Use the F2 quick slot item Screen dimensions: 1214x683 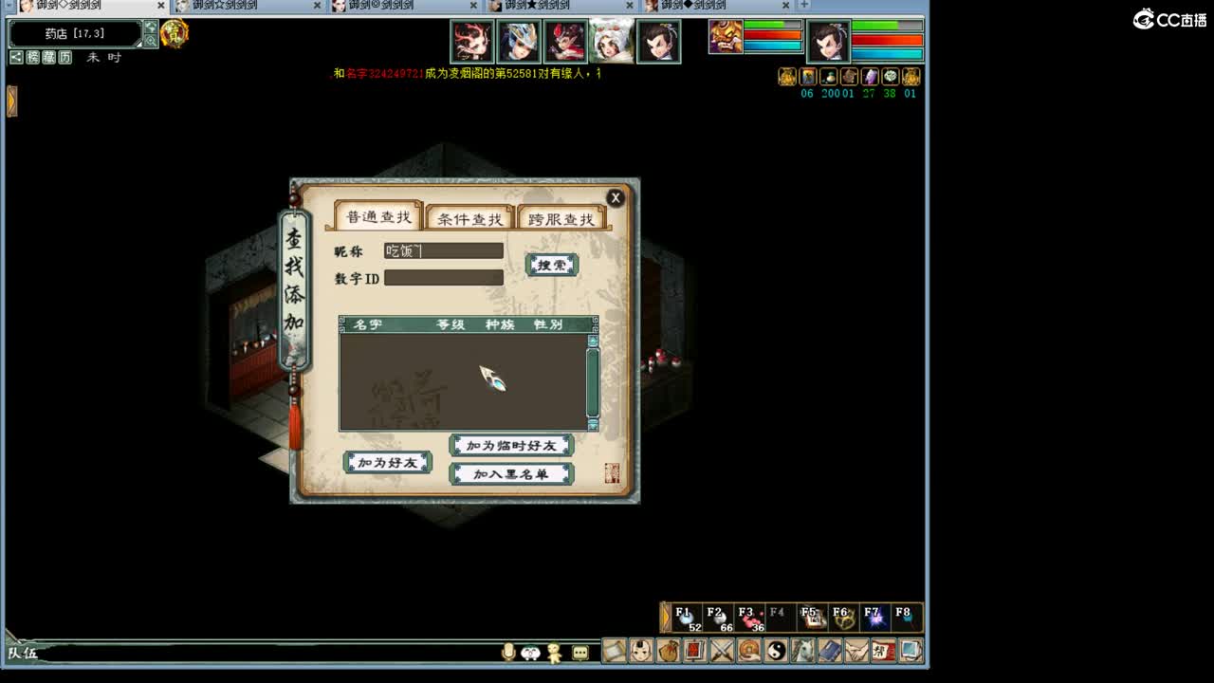click(x=719, y=618)
